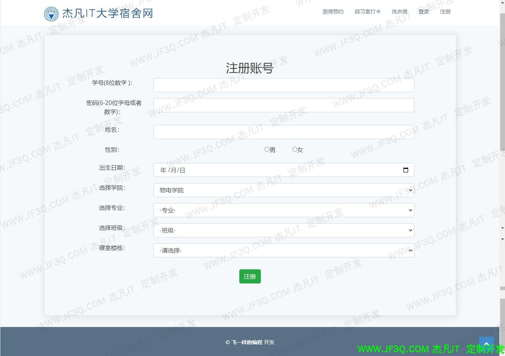Go to 自习室打卡 in the navigation
Viewport: 505px width, 356px height.
368,12
